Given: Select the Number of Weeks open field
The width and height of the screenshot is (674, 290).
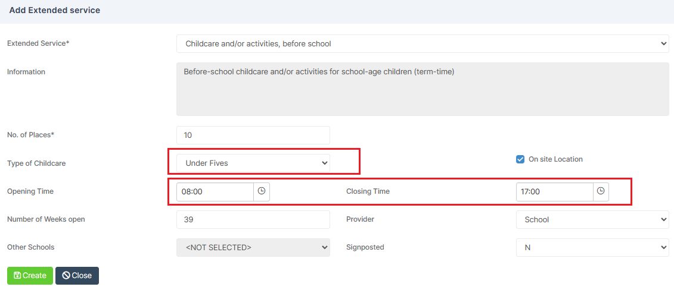Looking at the screenshot, I should click(253, 219).
